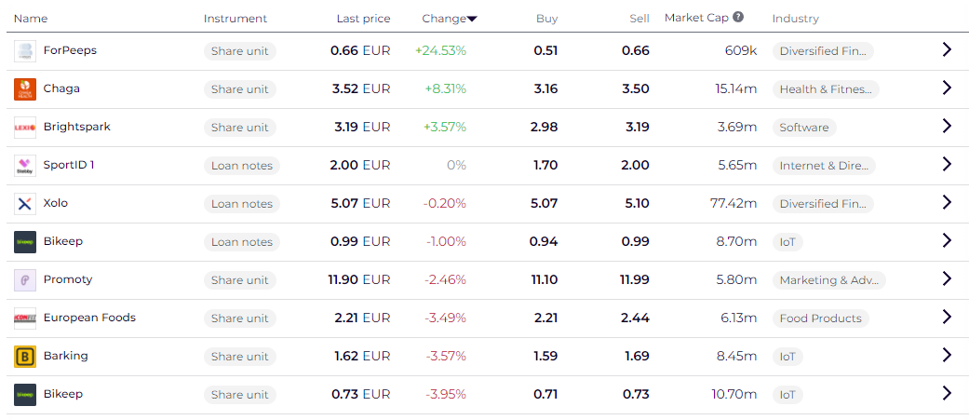The width and height of the screenshot is (969, 420).
Task: Click the Software industry tag
Action: pos(804,128)
